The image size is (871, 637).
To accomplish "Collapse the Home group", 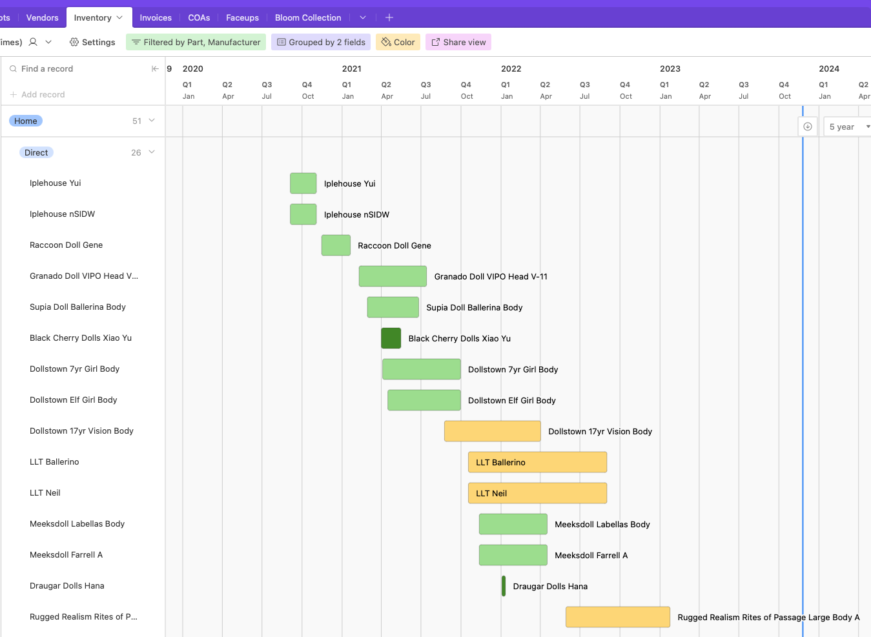I will (x=152, y=121).
